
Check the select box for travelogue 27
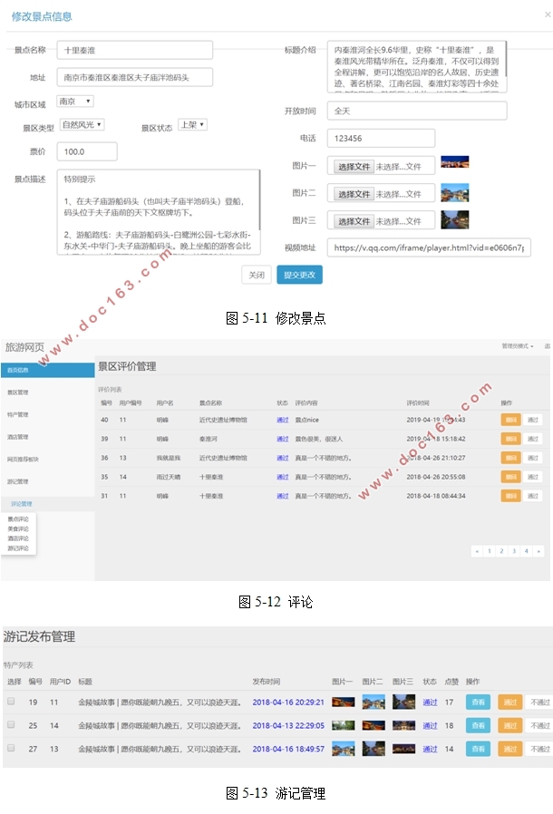point(11,748)
